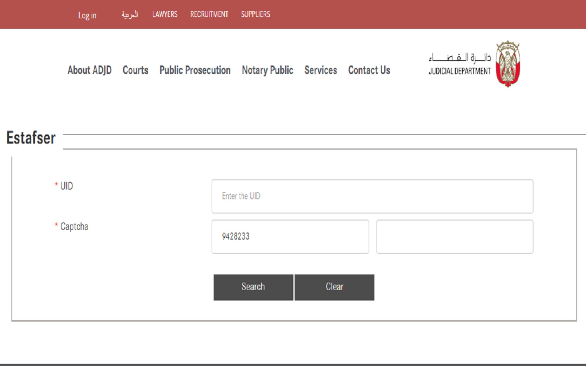Viewport: 586px width, 366px height.
Task: Click the Estafser page heading
Action: pos(30,138)
